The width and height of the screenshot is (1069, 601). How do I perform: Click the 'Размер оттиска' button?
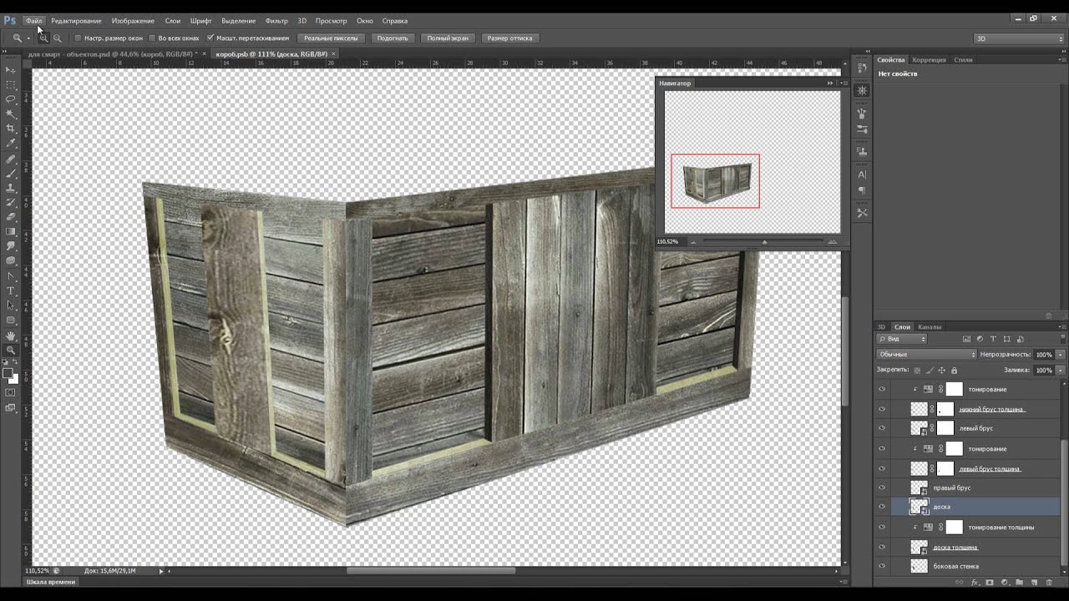(x=509, y=38)
